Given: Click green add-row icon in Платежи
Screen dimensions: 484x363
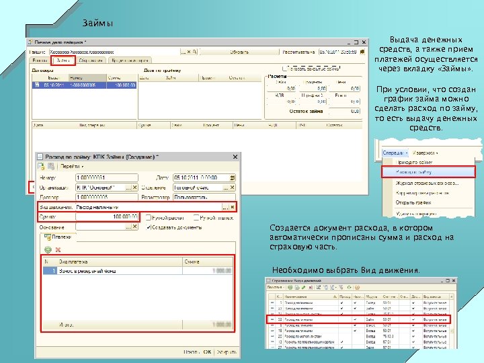Looking at the screenshot, I should (x=48, y=249).
